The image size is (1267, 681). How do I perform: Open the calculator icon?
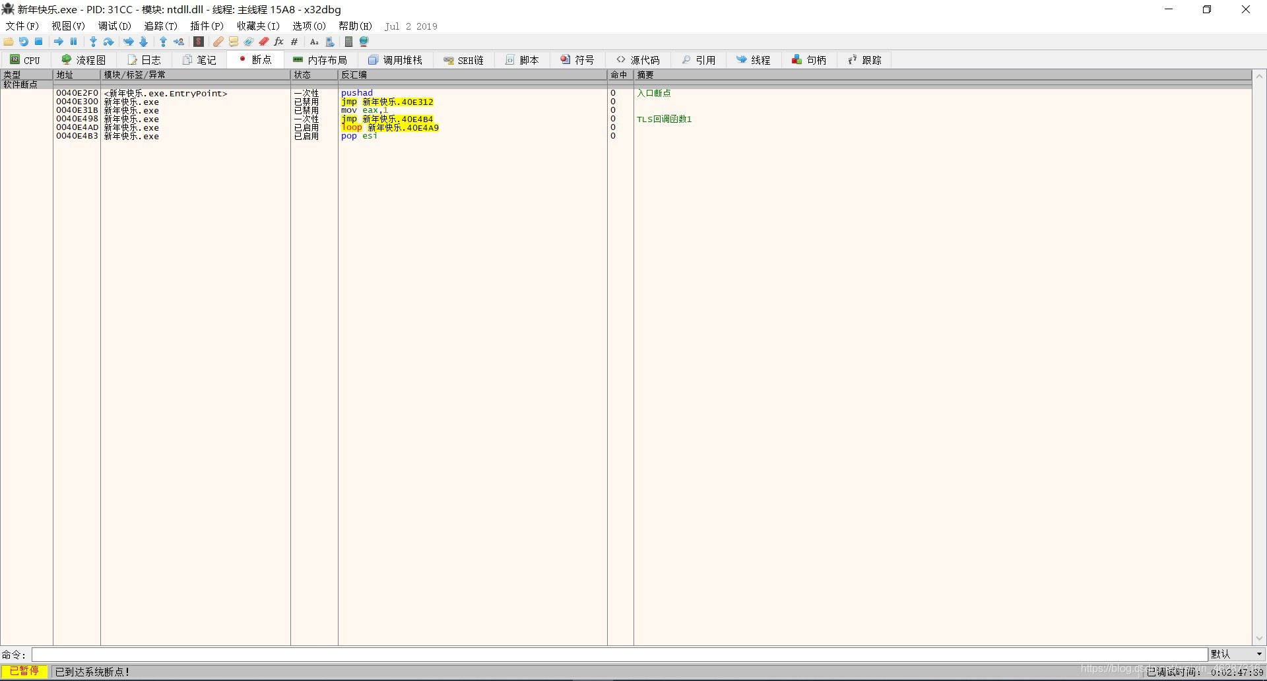pos(349,42)
